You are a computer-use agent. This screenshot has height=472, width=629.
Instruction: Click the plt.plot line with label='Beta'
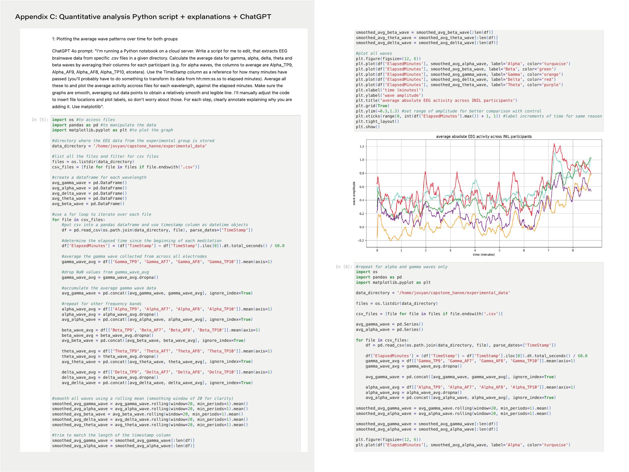coord(456,69)
